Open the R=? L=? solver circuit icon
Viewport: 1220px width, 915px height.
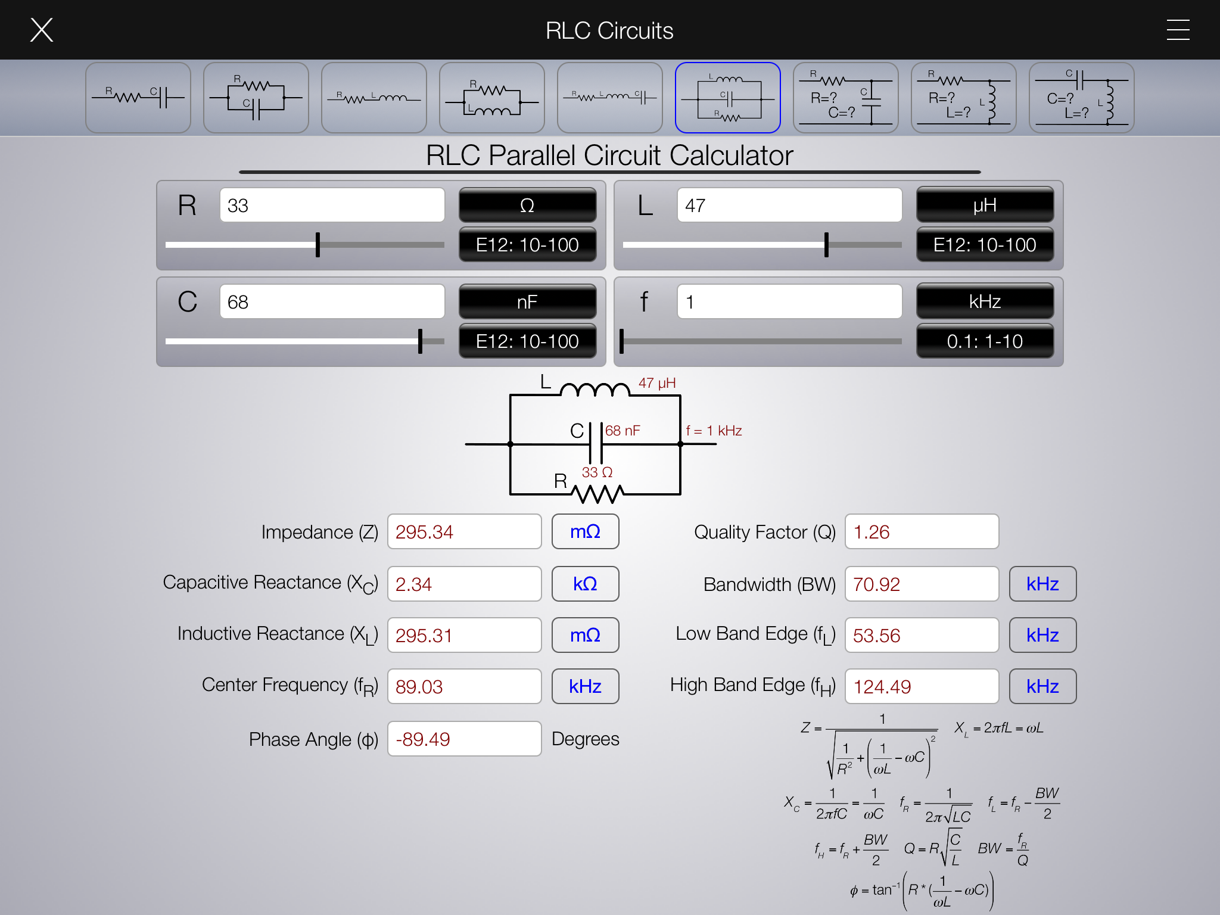pos(963,98)
